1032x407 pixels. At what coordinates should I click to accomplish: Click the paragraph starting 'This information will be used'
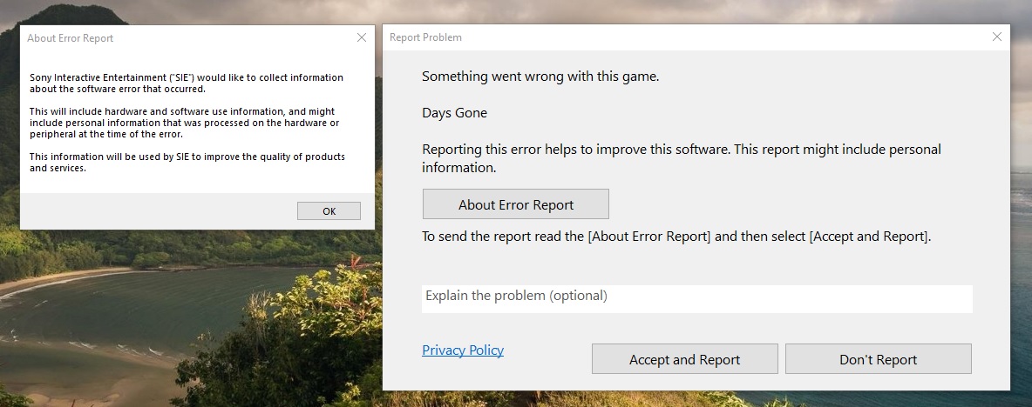click(x=187, y=162)
